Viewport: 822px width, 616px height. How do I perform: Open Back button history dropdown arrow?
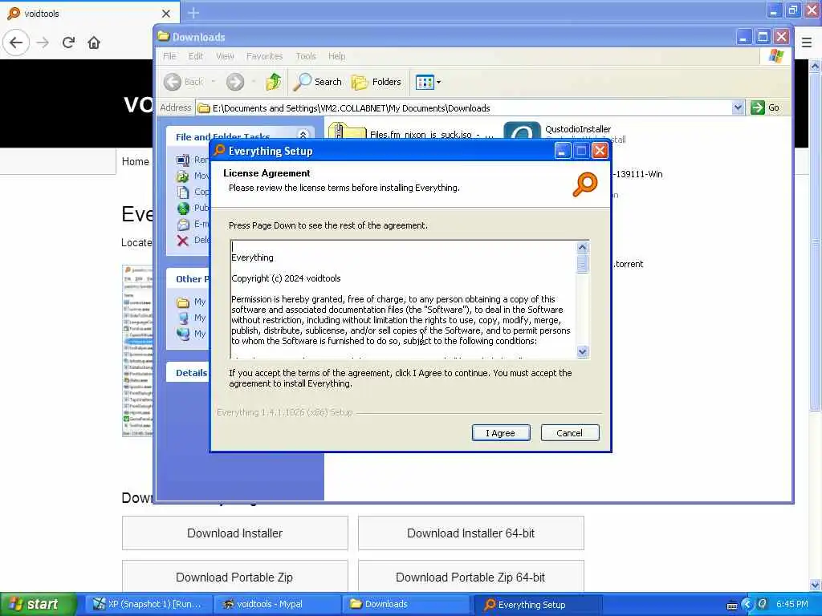coord(214,82)
